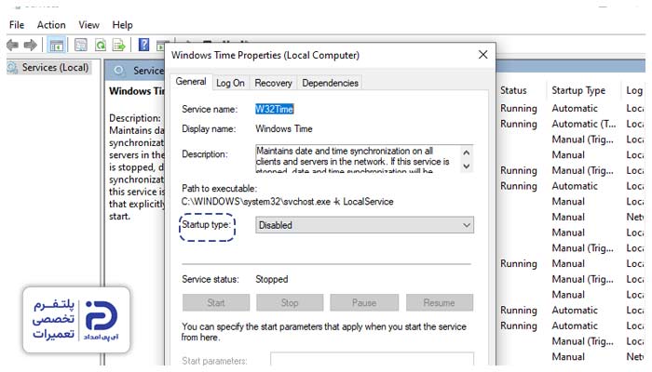Viewport: 652px width, 372px height.
Task: Switch to the Recovery tab
Action: pyautogui.click(x=273, y=83)
